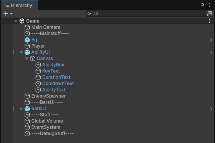This screenshot has height=143, width=215.
Task: Click the Unity scene icon beside Game
Action: [22, 21]
